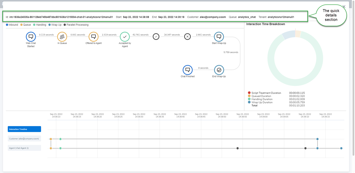This screenshot has height=173, width=355.
Task: Click the 14:39:00 timeline tick label
Action: 263,115
